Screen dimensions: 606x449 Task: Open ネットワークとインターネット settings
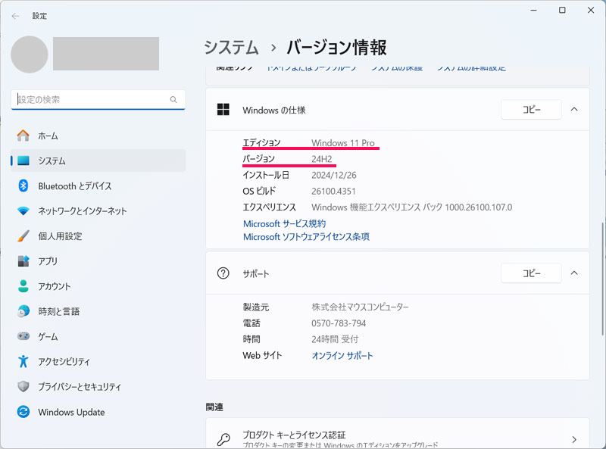pyautogui.click(x=98, y=211)
